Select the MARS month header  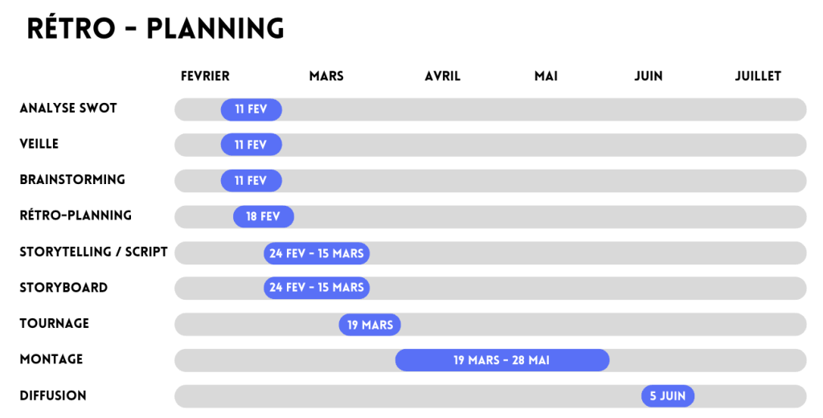click(x=326, y=76)
